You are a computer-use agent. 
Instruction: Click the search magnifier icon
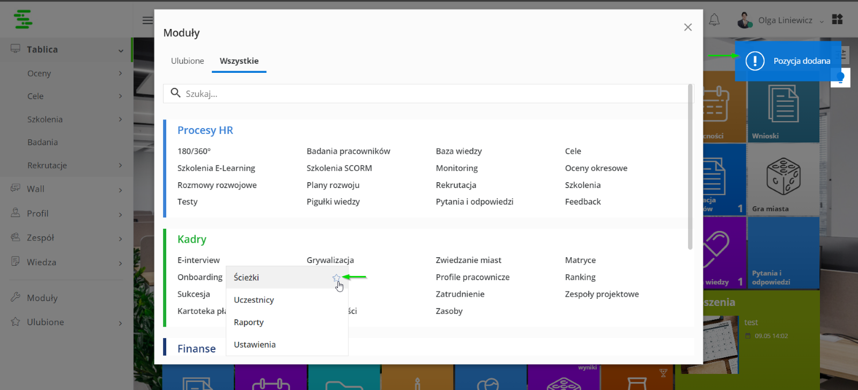175,93
